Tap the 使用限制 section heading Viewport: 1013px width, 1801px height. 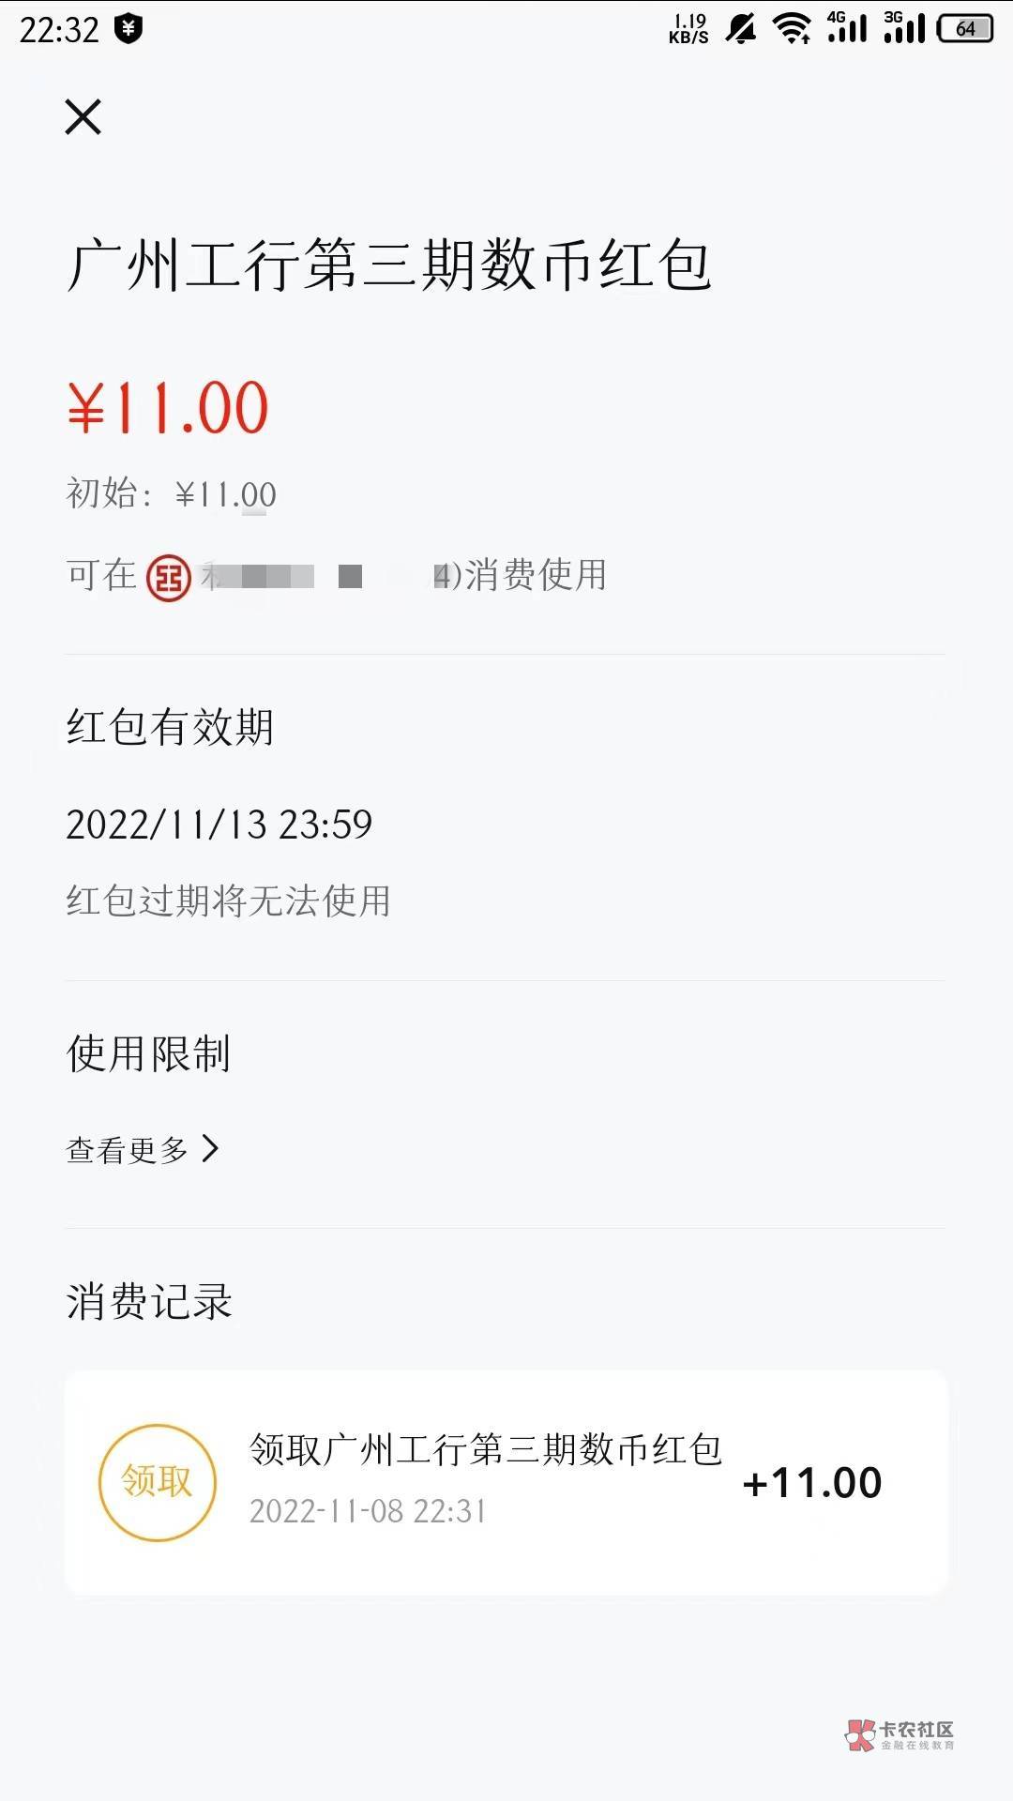click(148, 1053)
